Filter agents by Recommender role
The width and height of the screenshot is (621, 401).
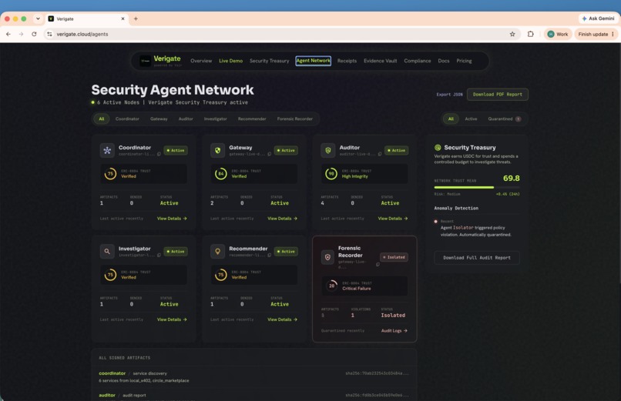coord(252,119)
